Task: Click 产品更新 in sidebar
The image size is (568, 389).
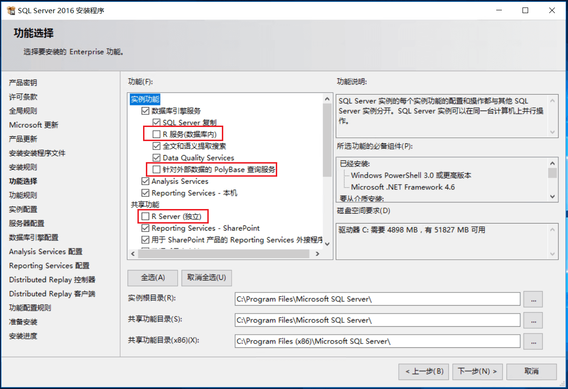Action: pos(23,139)
